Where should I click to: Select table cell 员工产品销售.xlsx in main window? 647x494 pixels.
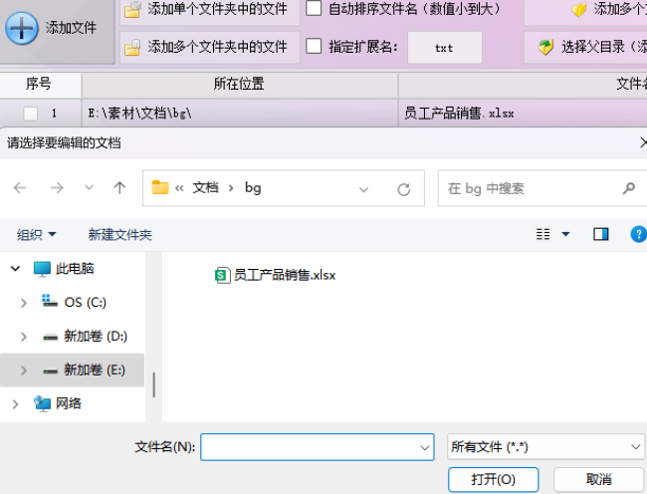click(523, 114)
